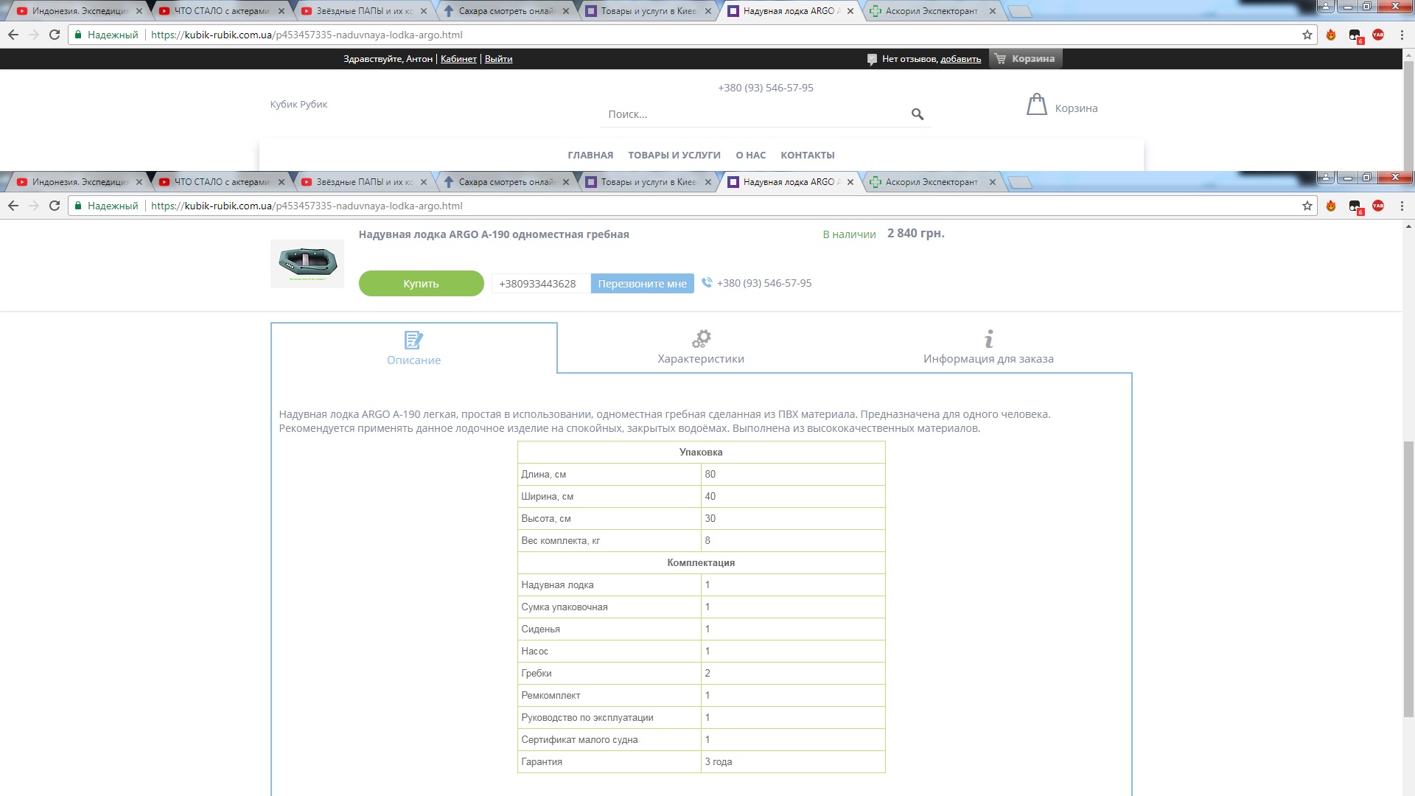The height and width of the screenshot is (796, 1415).
Task: Select the Характеристики gears icon
Action: tap(701, 338)
